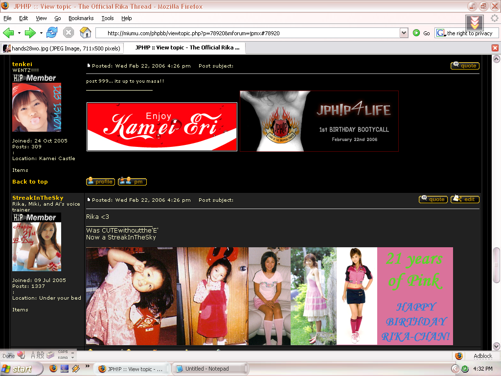
Task: Click the 21 years of Pink signature image
Action: (x=270, y=296)
